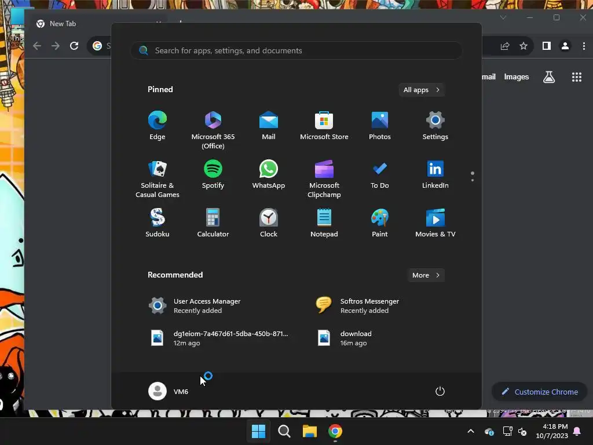Open the Sudoku game
The width and height of the screenshot is (593, 445).
(x=158, y=223)
